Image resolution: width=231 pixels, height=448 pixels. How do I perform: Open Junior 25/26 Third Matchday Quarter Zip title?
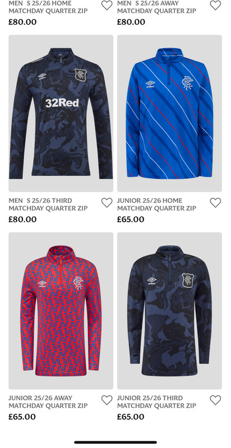[156, 402]
